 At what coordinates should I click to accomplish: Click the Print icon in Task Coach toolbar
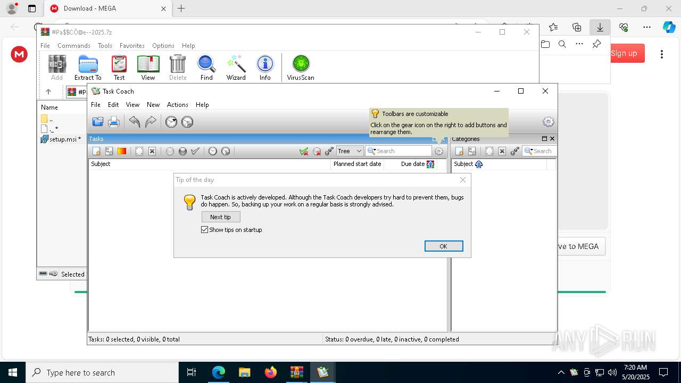click(114, 122)
